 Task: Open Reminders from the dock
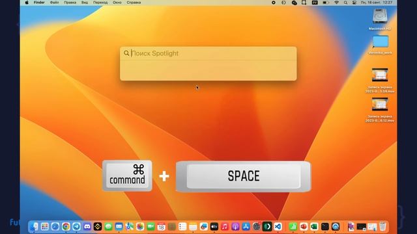pyautogui.click(x=182, y=226)
